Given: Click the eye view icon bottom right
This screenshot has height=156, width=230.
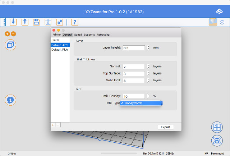Looking at the screenshot, I should tap(217, 141).
